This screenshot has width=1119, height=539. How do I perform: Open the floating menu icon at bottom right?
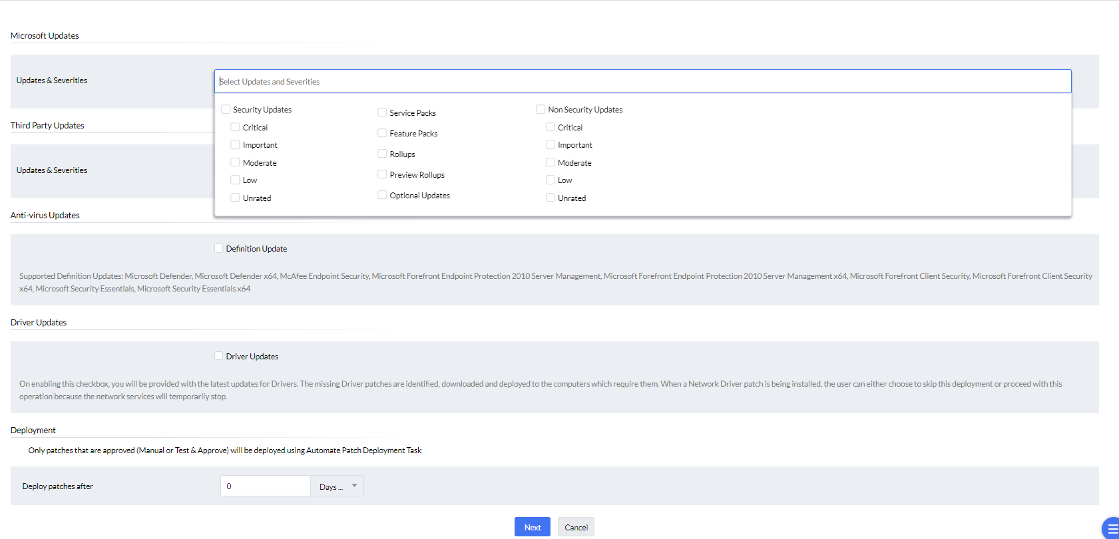pyautogui.click(x=1111, y=528)
